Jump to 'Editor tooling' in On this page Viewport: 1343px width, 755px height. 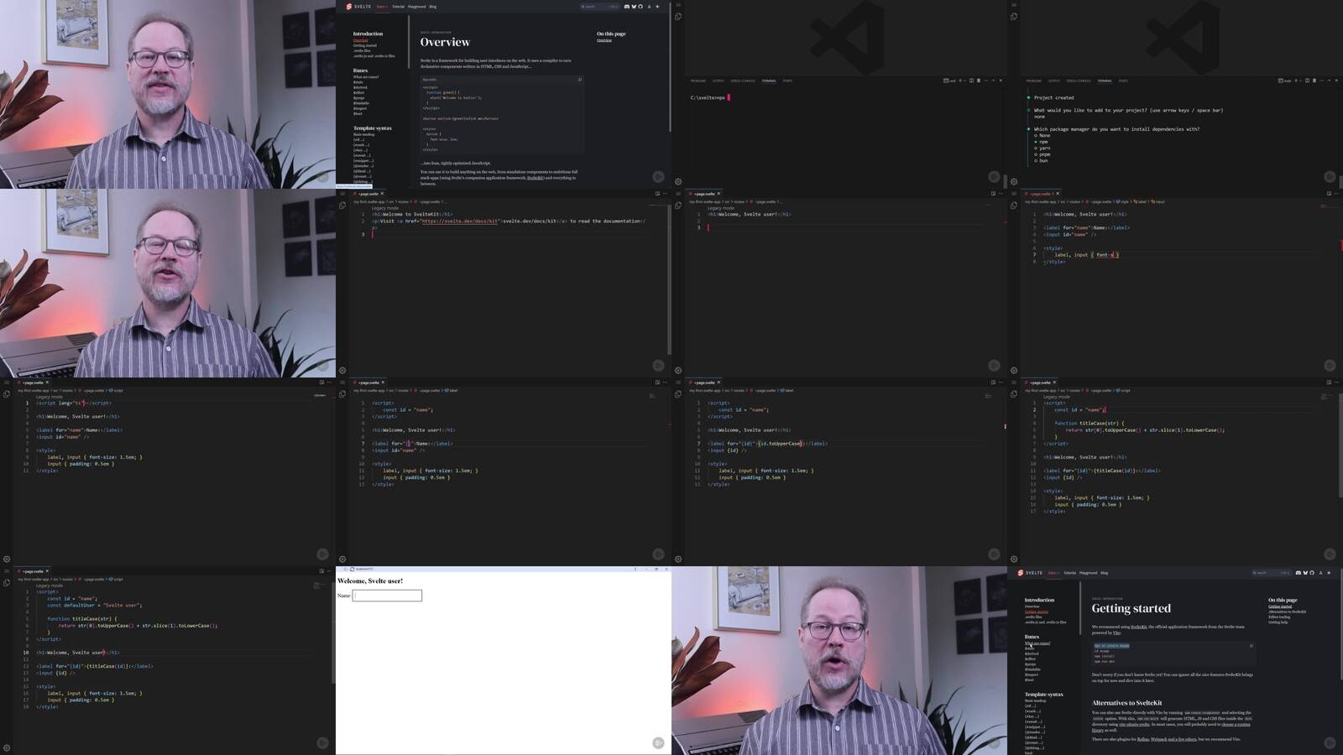pyautogui.click(x=1279, y=617)
